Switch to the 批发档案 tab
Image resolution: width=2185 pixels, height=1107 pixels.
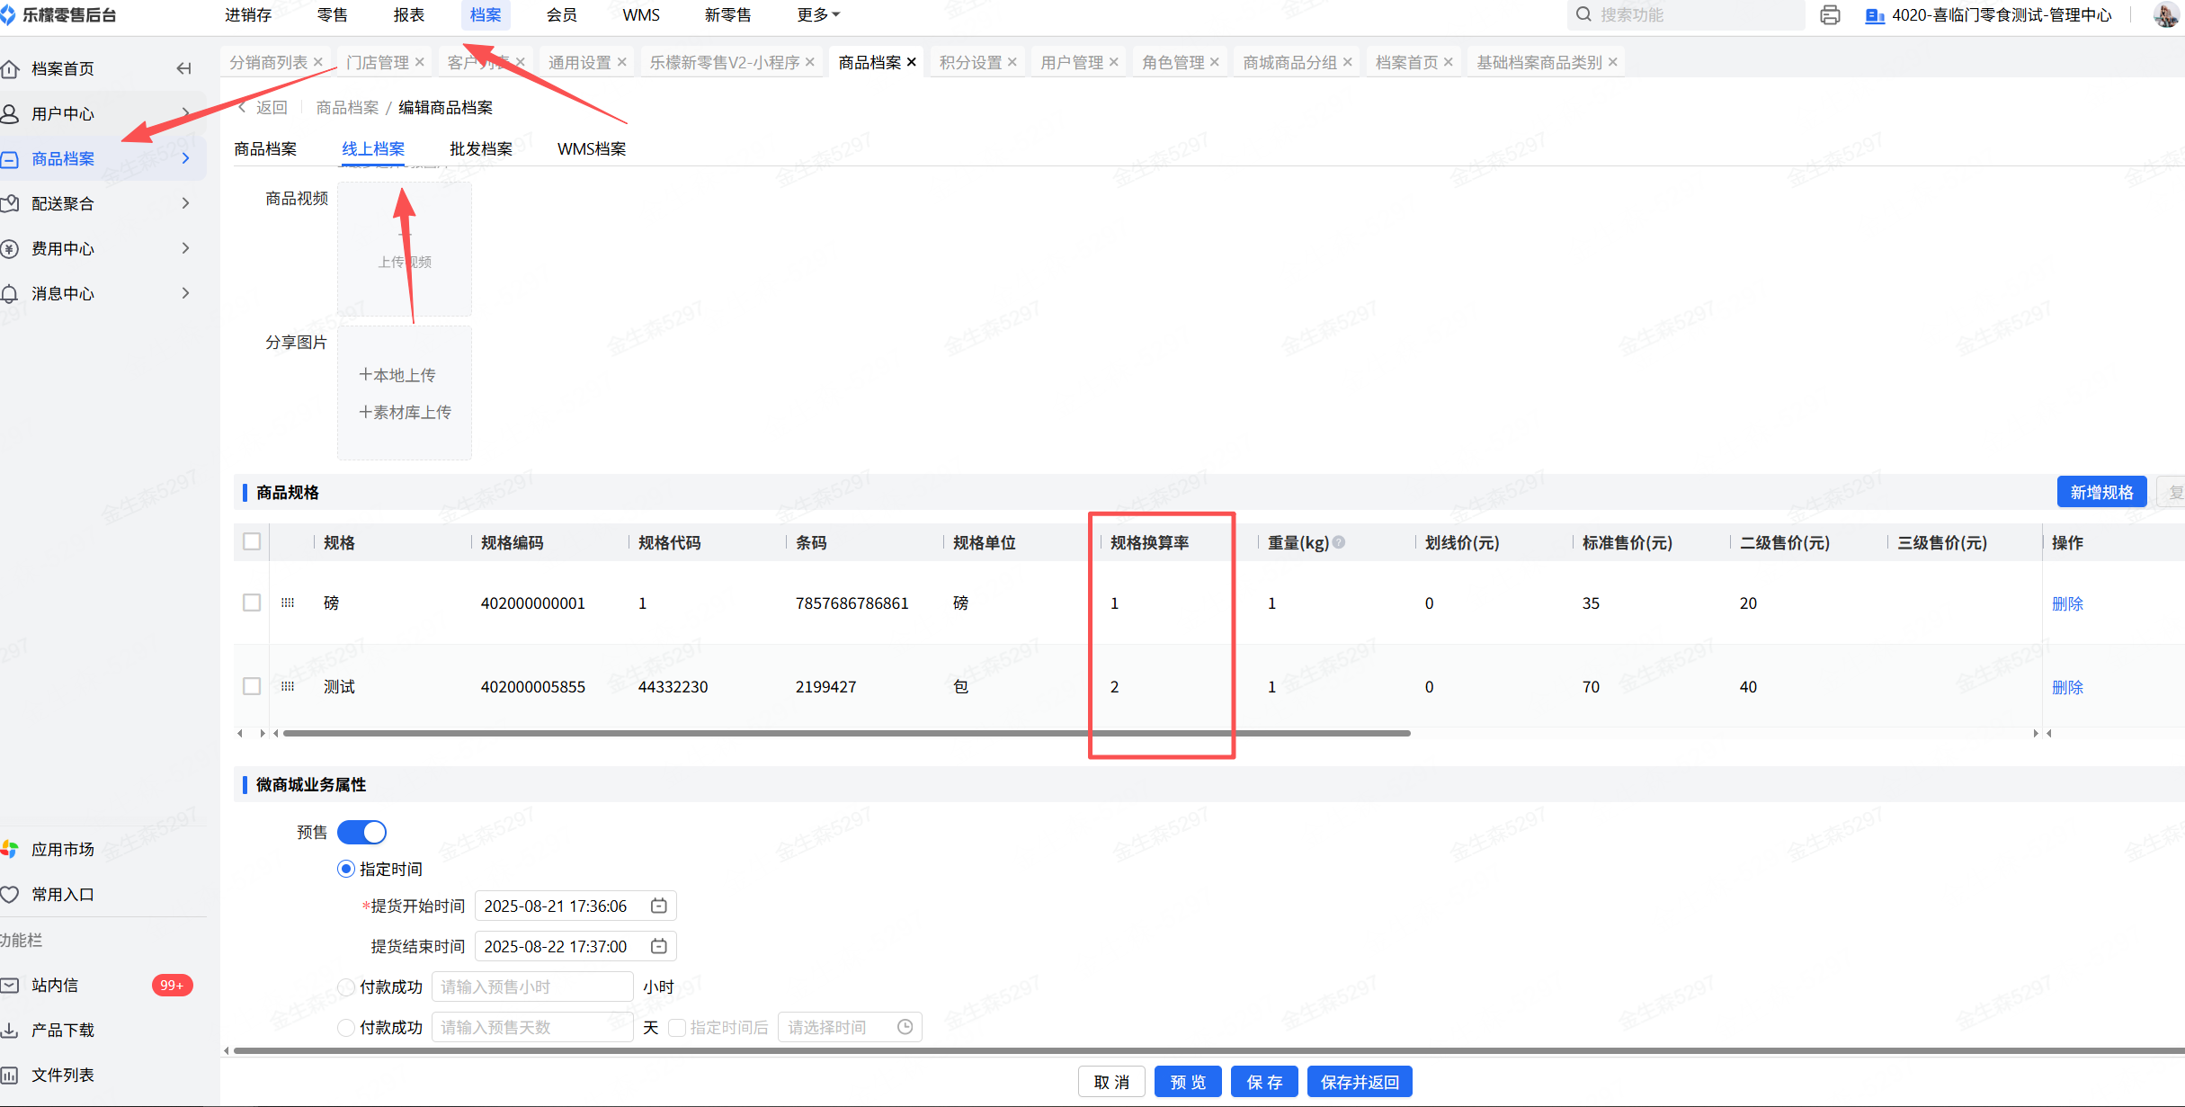point(481,148)
